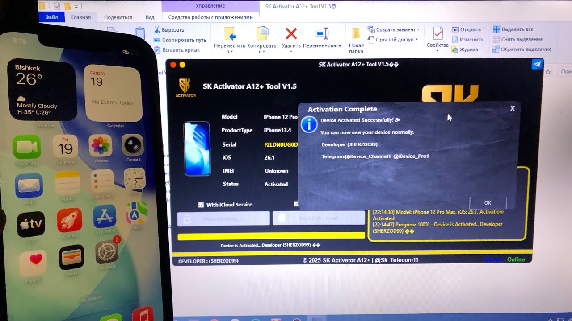The width and height of the screenshot is (572, 321).
Task: Click Снять выделение in Explorer ribbon
Action: coord(517,39)
